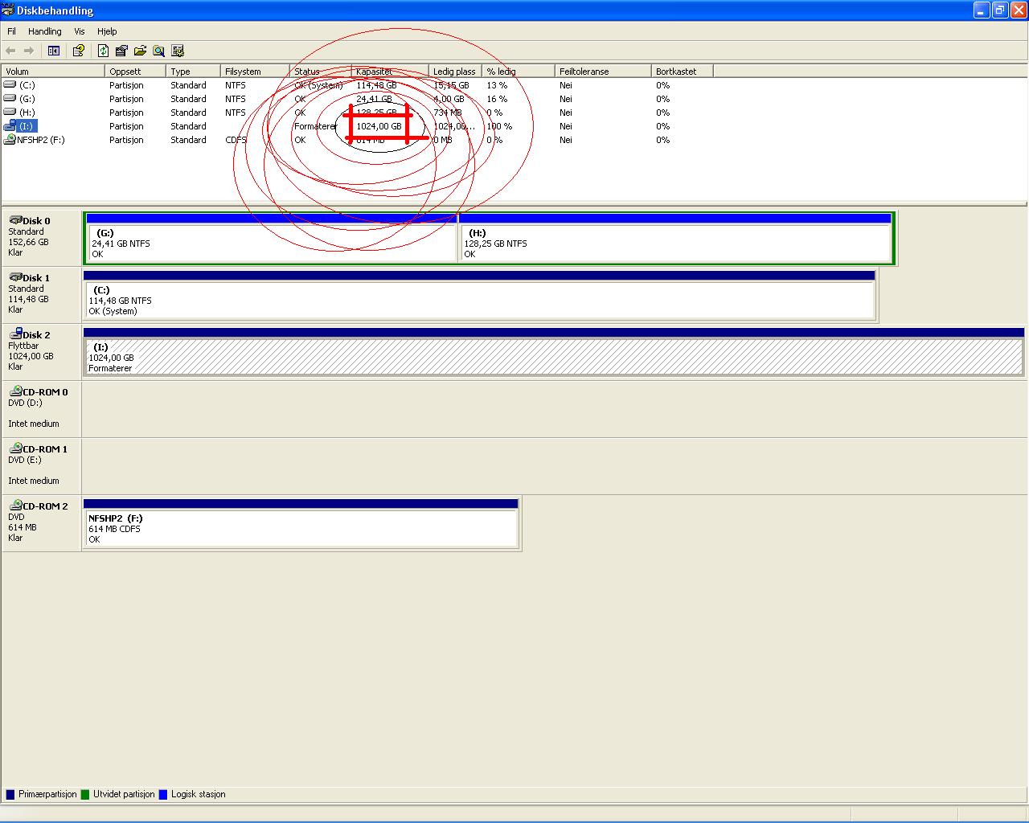Click the CD-ROM 1 label
Image resolution: width=1029 pixels, height=823 pixels.
click(x=45, y=449)
